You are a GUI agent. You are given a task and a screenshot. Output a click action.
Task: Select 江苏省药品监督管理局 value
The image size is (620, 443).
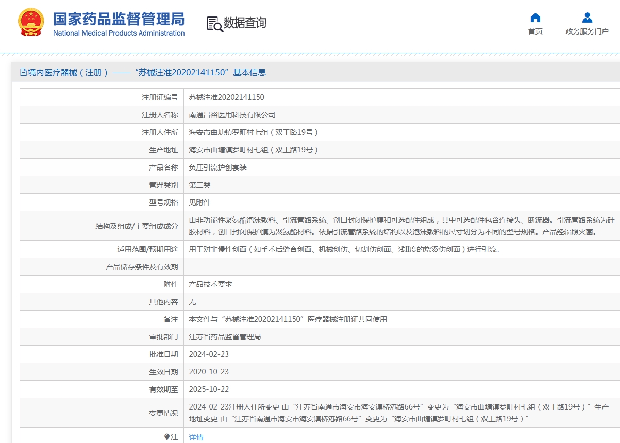[225, 337]
